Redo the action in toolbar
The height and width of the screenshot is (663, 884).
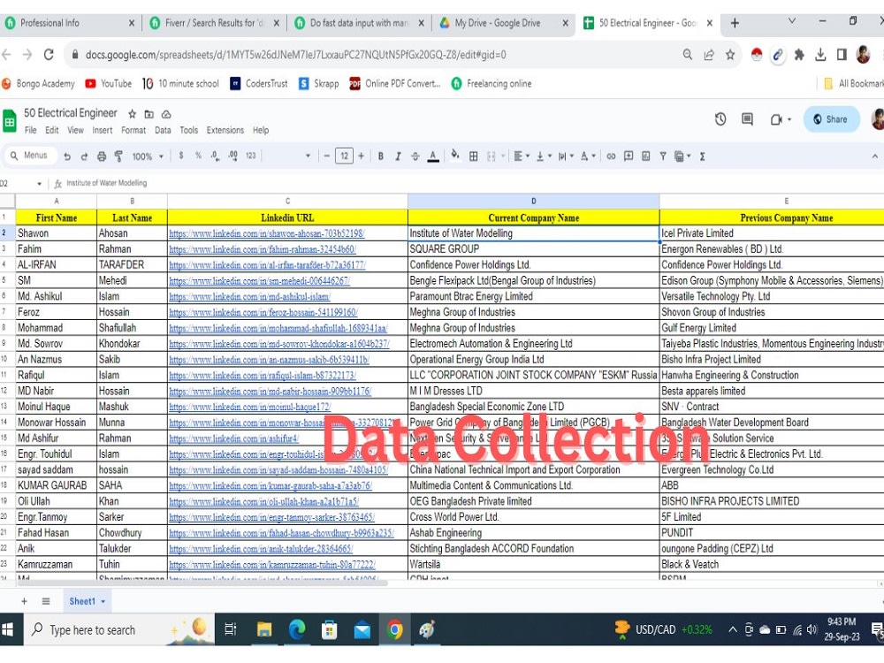(84, 156)
